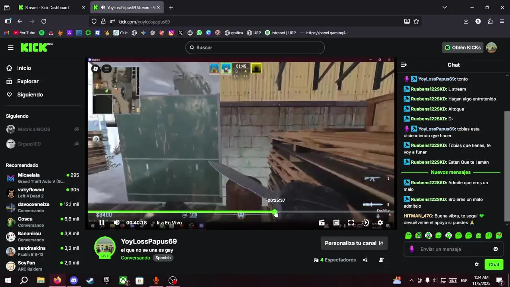Open recommended channel vakyflowxd
Image resolution: width=510 pixels, height=287 pixels.
click(x=43, y=193)
